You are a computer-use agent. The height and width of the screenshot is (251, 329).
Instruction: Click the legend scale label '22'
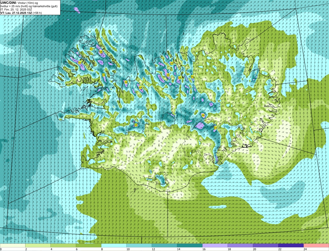pyautogui.click(x=280, y=249)
